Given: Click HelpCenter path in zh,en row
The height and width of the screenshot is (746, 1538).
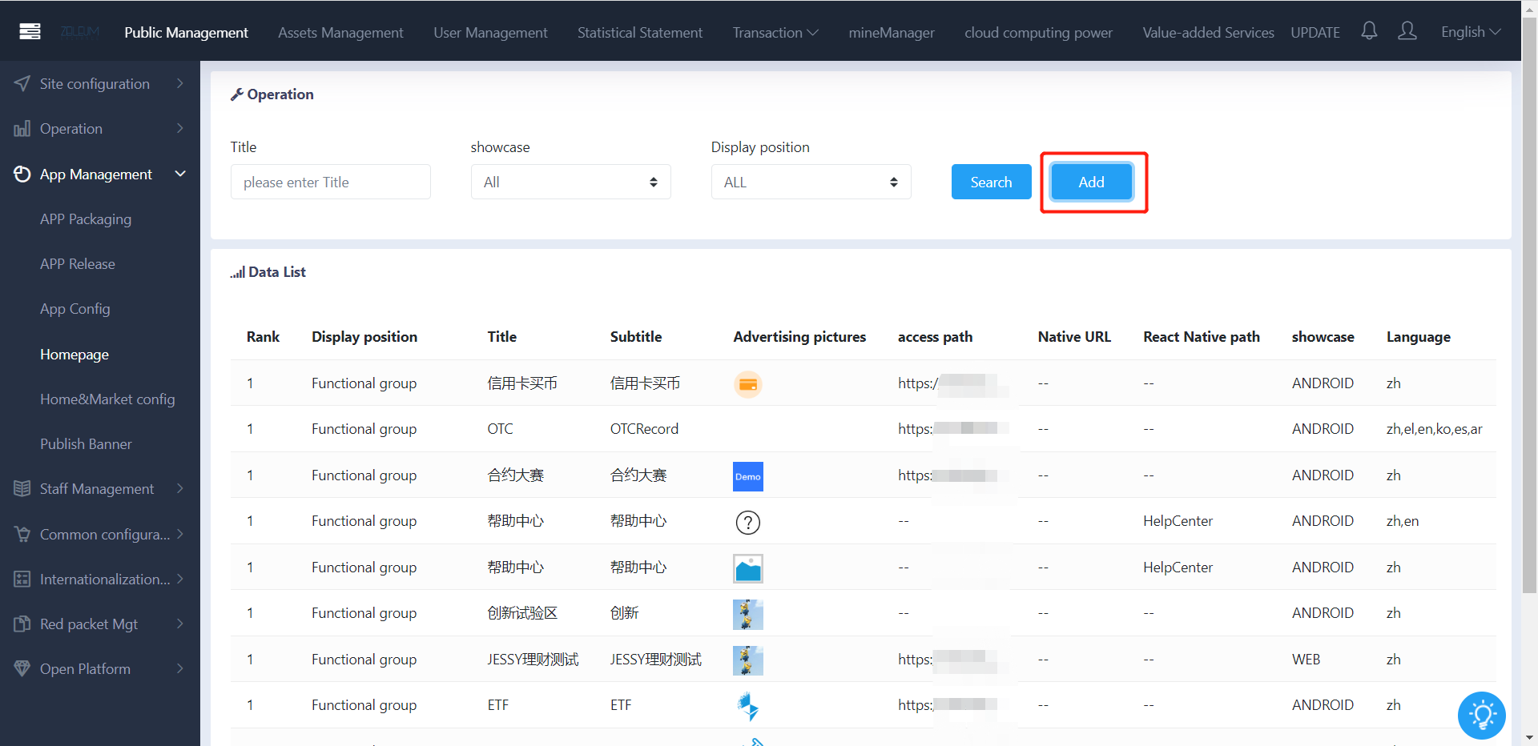Looking at the screenshot, I should point(1178,521).
